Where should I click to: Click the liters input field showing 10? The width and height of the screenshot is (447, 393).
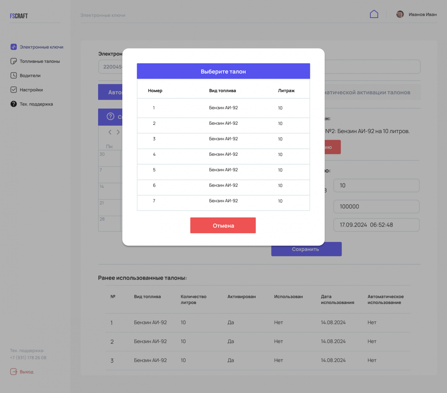point(376,186)
